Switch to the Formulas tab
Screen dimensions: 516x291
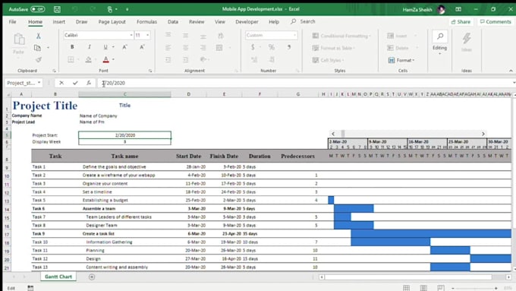point(146,22)
